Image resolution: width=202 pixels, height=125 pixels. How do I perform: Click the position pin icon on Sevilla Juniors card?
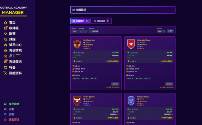coord(73,66)
